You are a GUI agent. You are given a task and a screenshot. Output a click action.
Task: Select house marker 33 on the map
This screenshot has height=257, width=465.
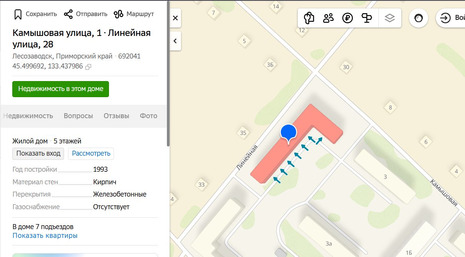coord(202,185)
